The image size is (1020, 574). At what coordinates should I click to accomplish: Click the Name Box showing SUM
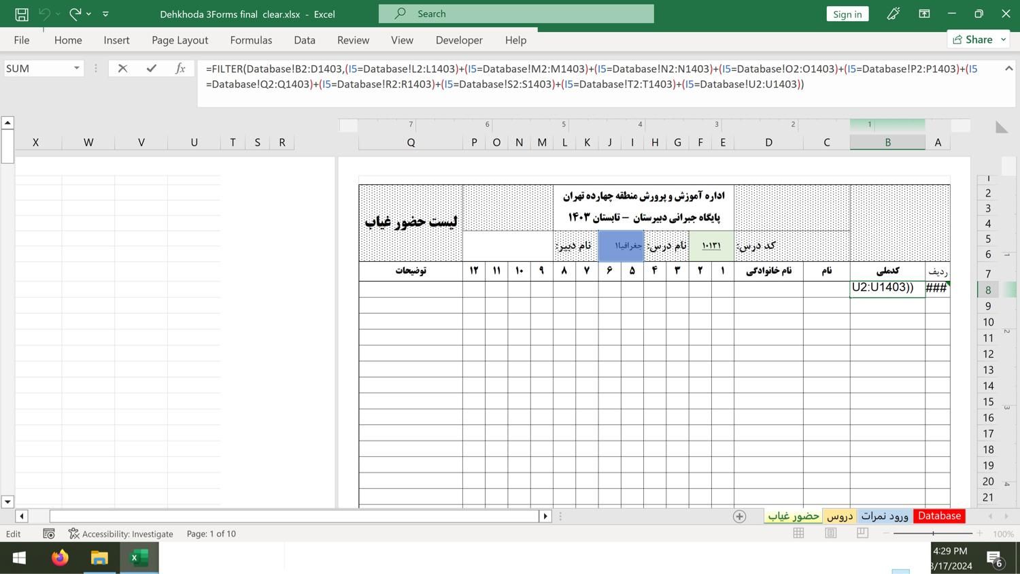coord(37,68)
